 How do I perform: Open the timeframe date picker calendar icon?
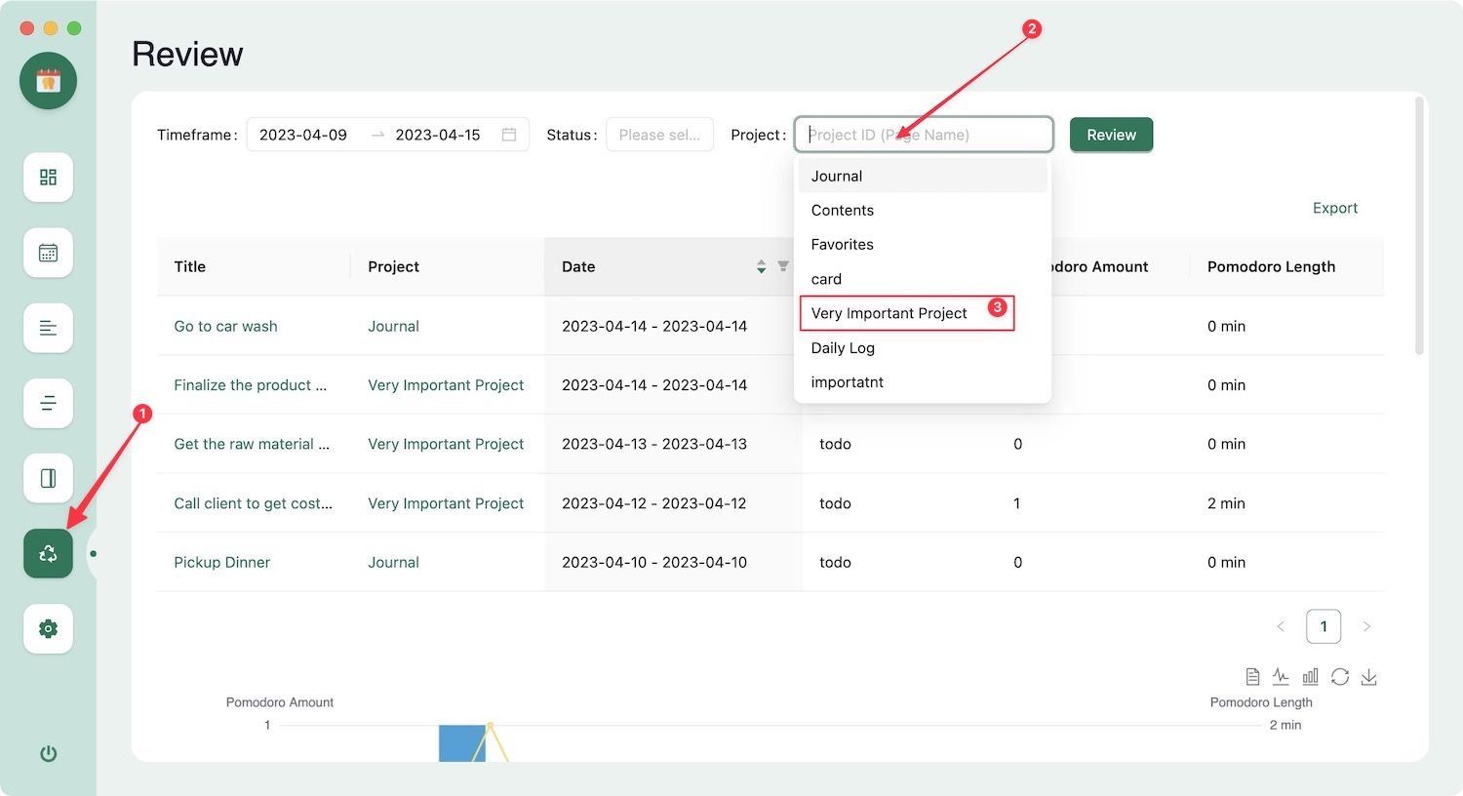[508, 135]
